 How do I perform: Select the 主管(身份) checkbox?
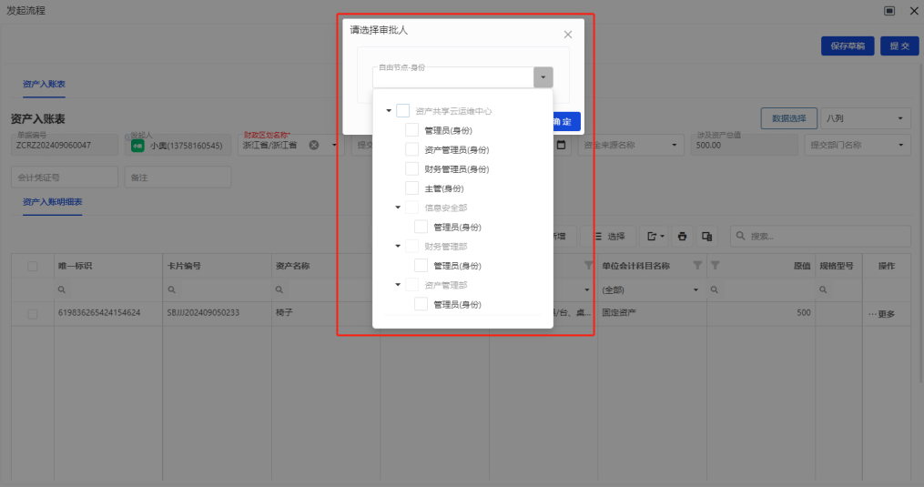pos(412,188)
